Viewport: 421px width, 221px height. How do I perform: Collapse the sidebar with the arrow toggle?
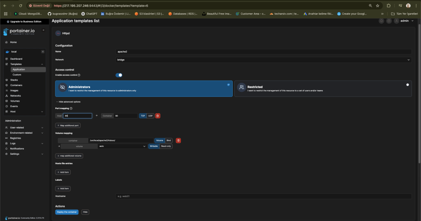(43, 30)
